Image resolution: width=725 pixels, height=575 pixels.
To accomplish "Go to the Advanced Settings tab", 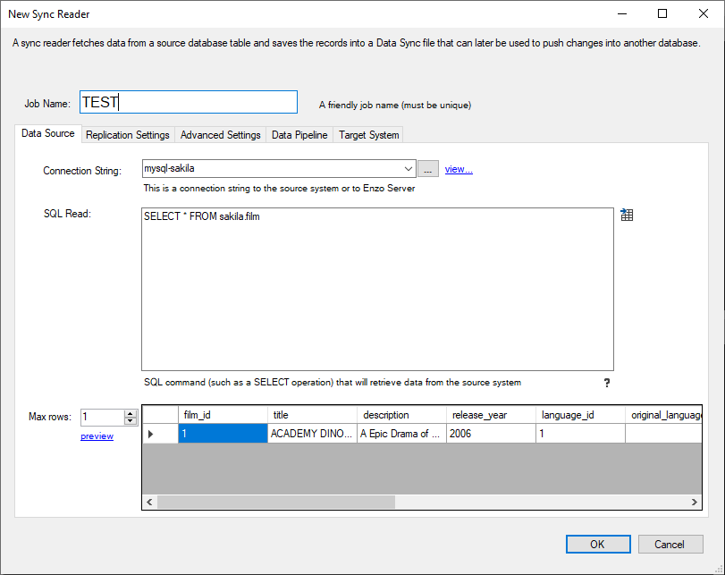I will (221, 135).
